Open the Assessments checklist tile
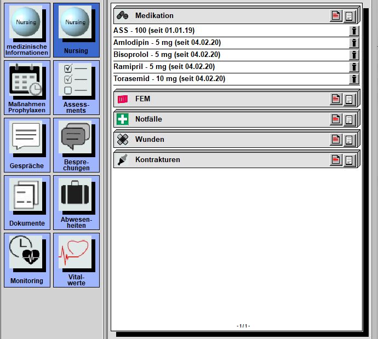The height and width of the screenshot is (339, 378). pos(76,88)
